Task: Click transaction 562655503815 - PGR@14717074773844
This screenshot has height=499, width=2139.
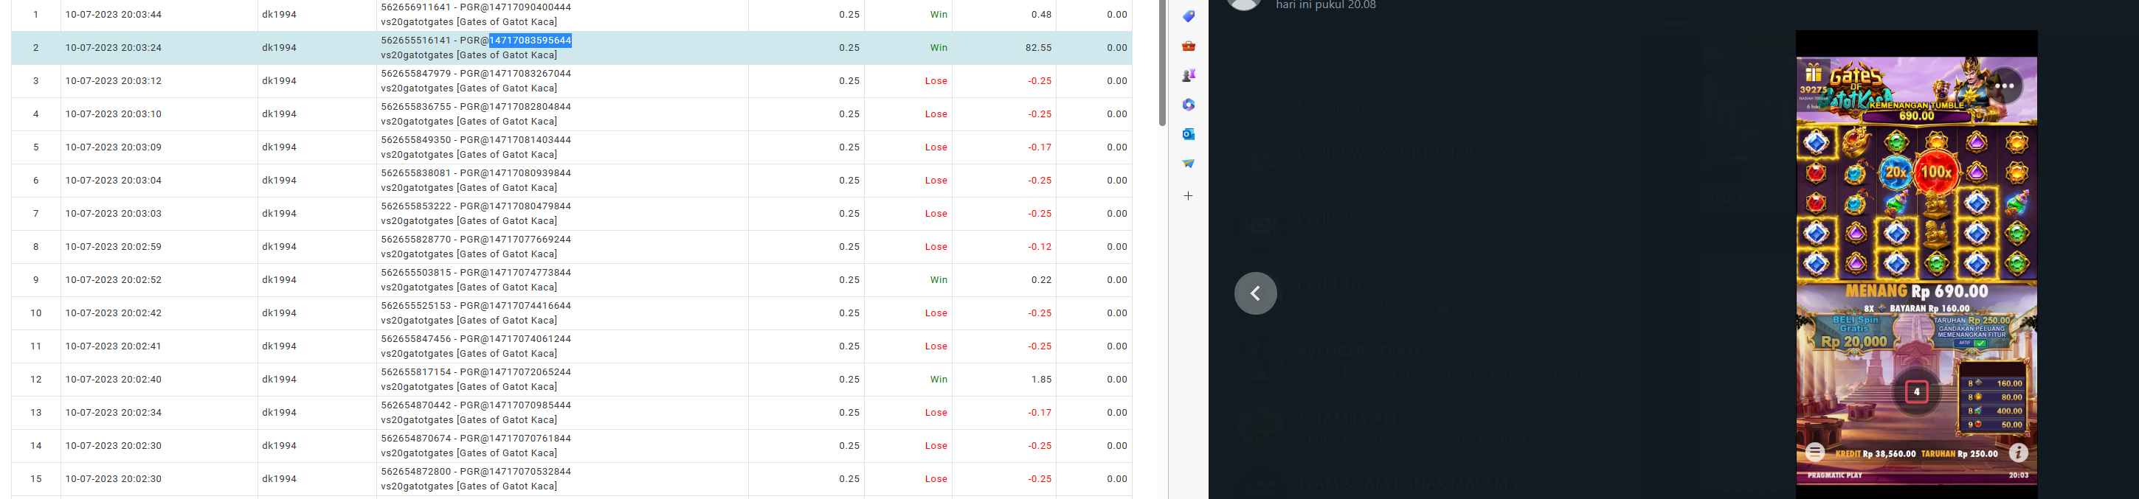Action: [476, 273]
